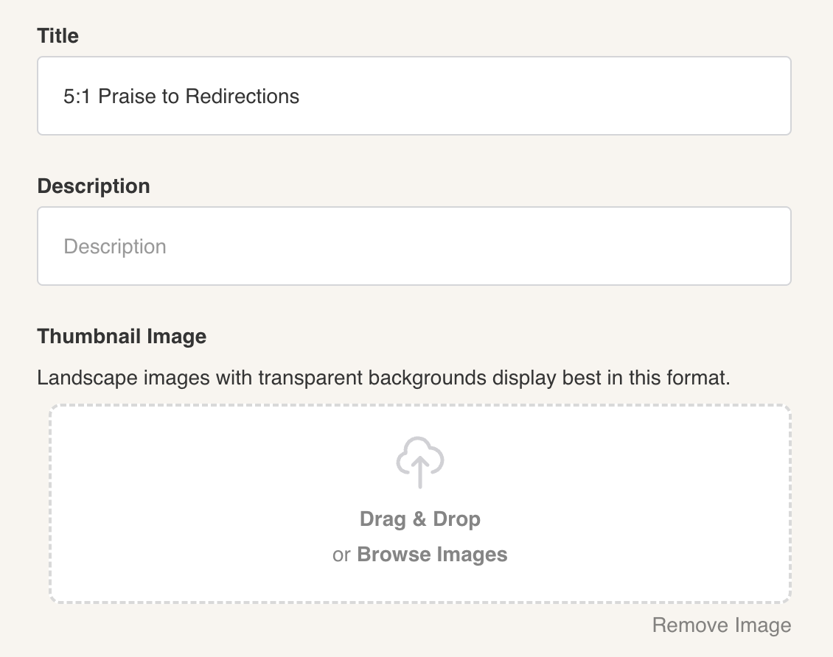Click the Drag & Drop text
Image resolution: width=833 pixels, height=657 pixels.
point(420,519)
